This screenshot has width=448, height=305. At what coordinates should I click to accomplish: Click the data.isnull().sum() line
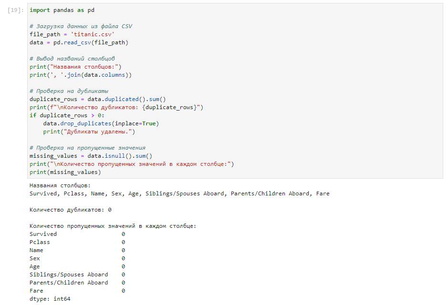(91, 156)
